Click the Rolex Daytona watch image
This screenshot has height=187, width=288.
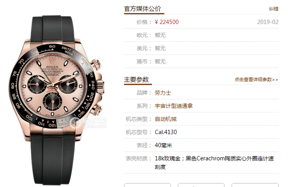[57, 100]
